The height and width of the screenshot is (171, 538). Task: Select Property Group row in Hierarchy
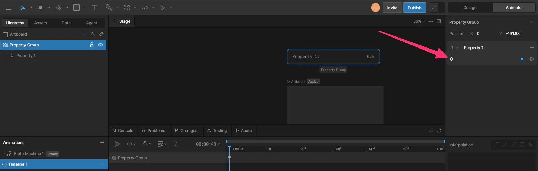point(53,45)
